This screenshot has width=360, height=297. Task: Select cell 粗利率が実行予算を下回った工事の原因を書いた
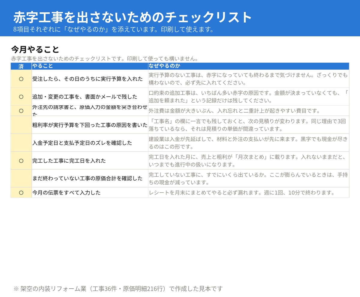point(90,125)
